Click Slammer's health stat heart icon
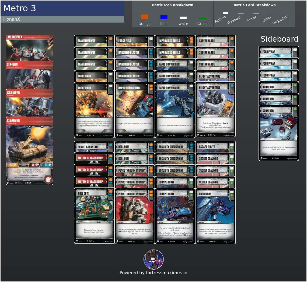Viewport: 307px width, 282px height. (x=37, y=165)
